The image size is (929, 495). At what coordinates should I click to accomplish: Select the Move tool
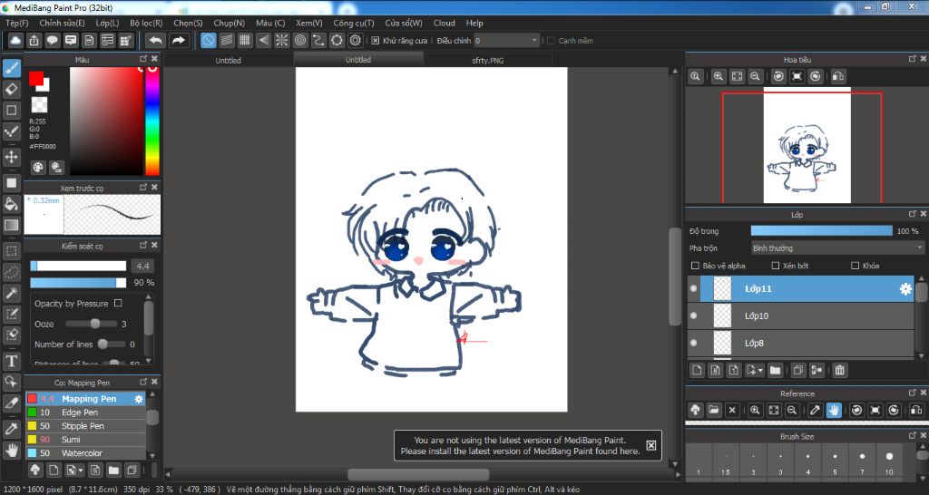click(x=11, y=157)
